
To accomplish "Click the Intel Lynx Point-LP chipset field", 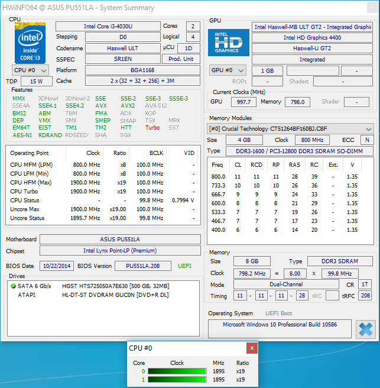I will [x=120, y=251].
